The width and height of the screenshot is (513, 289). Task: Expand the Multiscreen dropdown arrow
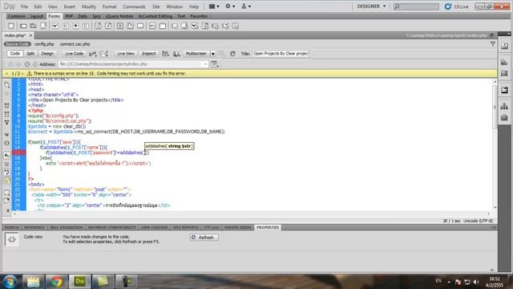click(213, 54)
